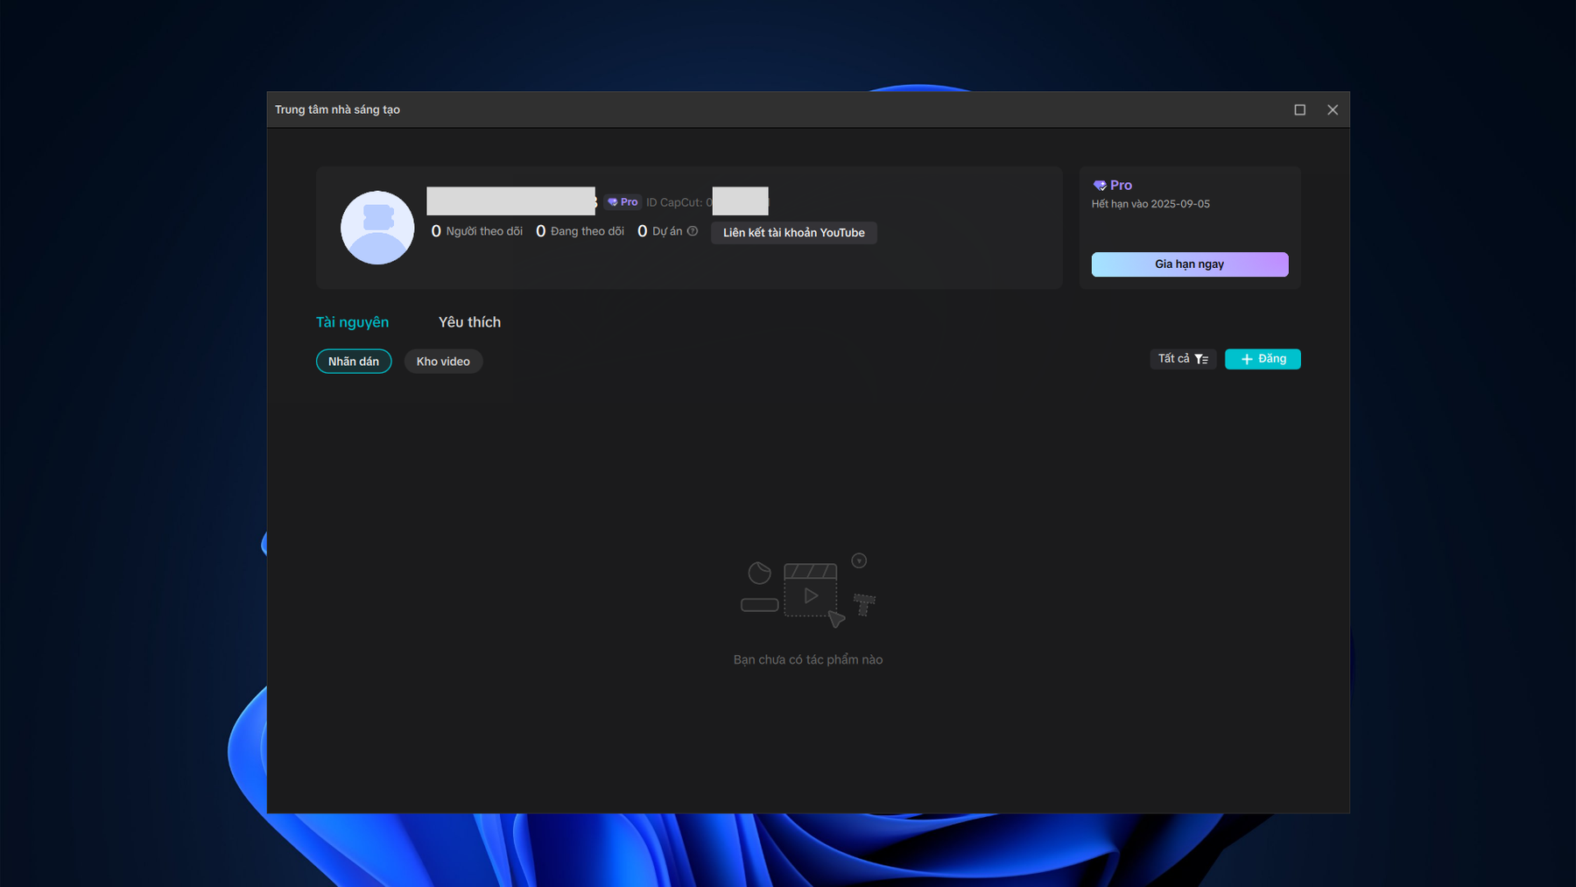Maximize the Trung tâm nhà sáng tạo window

coord(1299,109)
